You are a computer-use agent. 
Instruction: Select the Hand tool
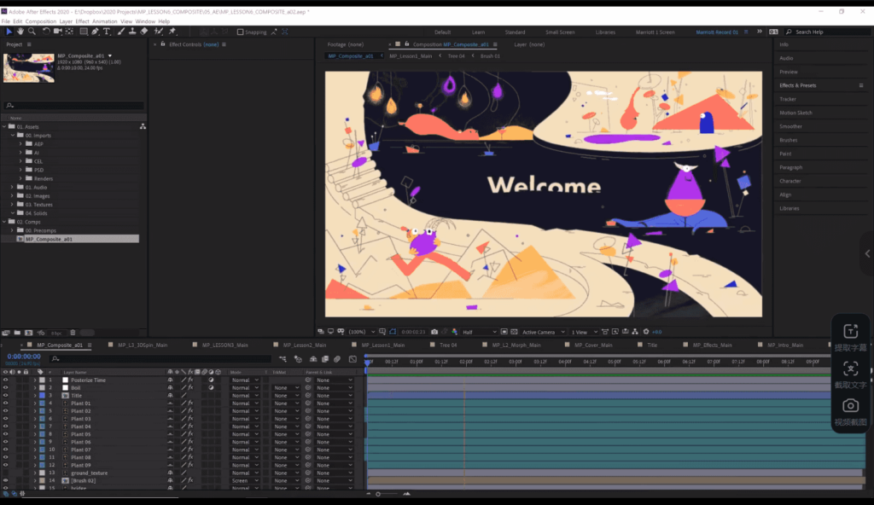coord(20,32)
